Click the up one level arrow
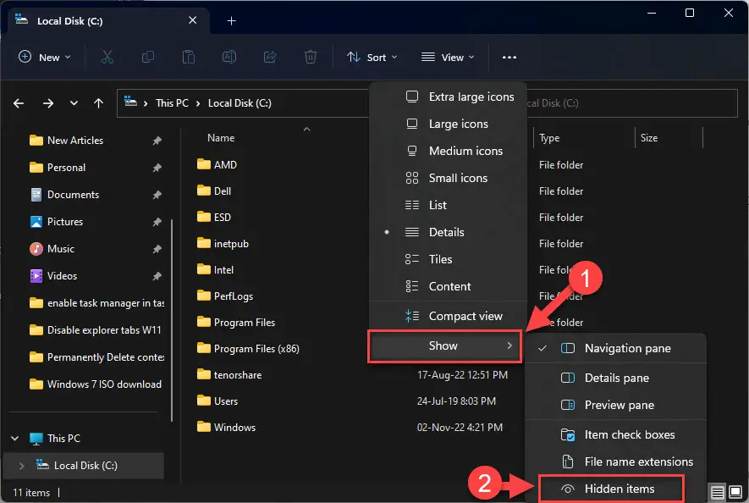The image size is (749, 503). pyautogui.click(x=98, y=102)
